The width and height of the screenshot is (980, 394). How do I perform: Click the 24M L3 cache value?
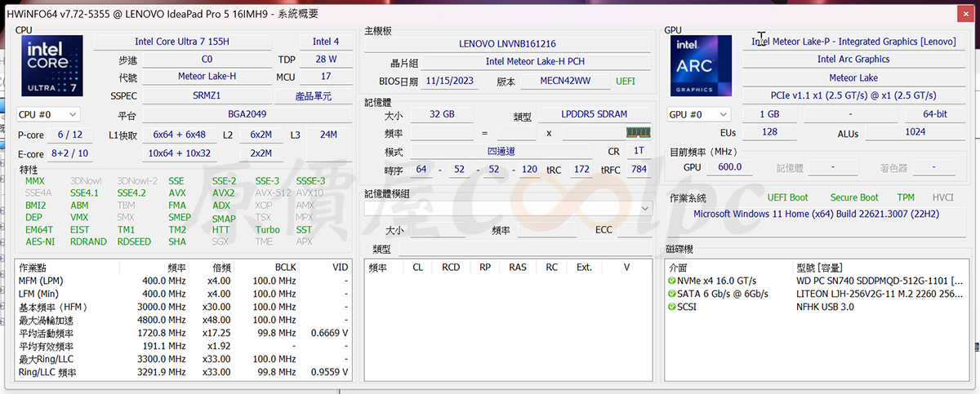pyautogui.click(x=329, y=135)
